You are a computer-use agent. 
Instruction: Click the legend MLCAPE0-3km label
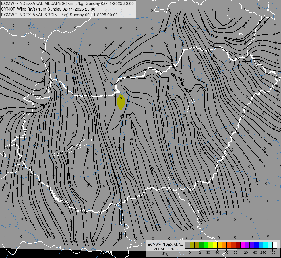click(x=165, y=249)
